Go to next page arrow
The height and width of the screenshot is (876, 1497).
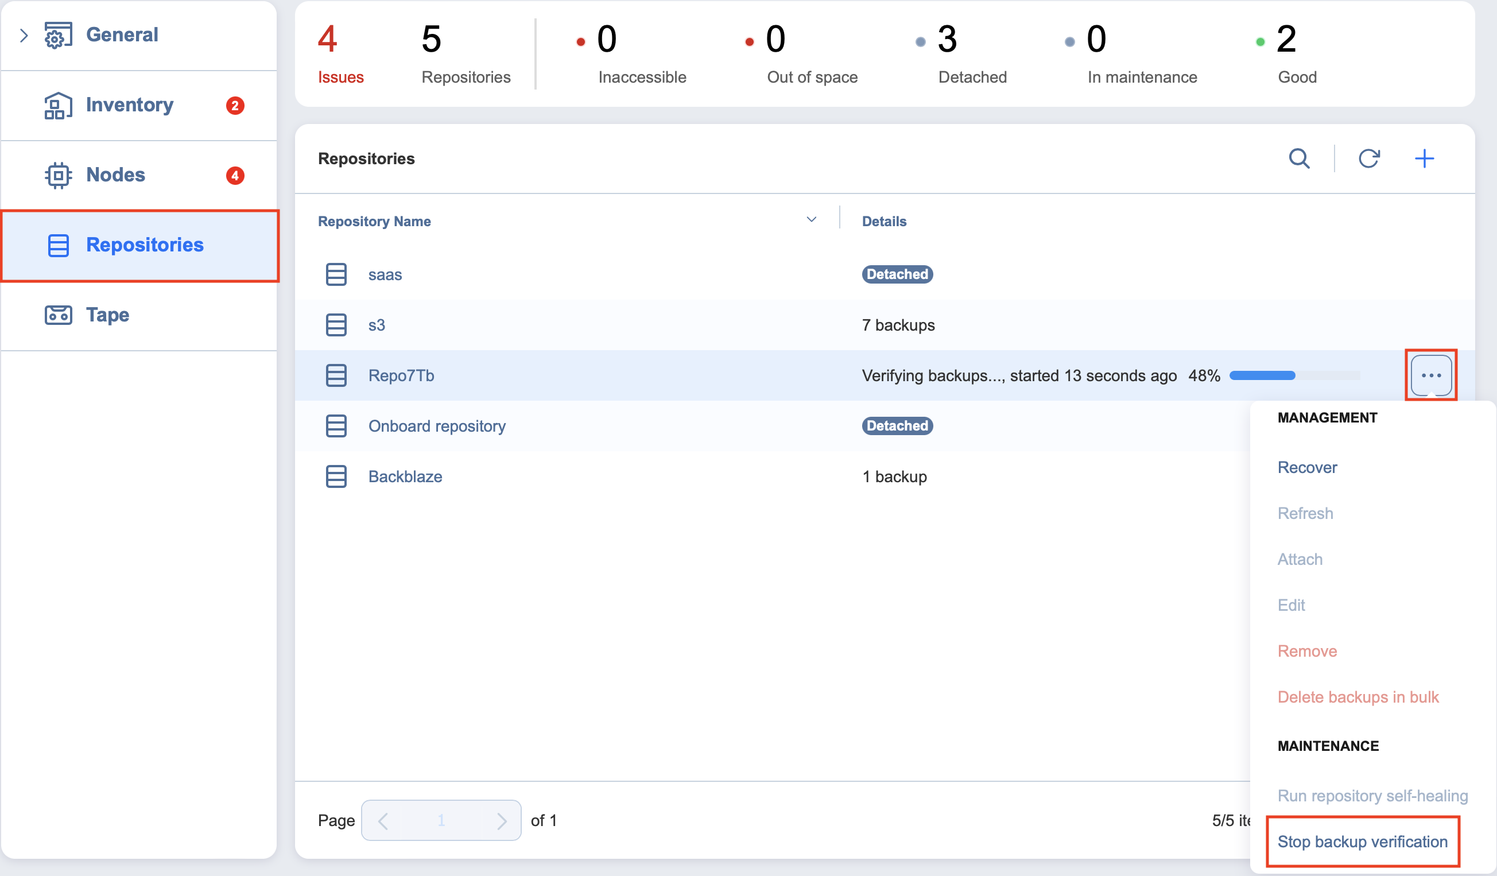click(x=501, y=820)
